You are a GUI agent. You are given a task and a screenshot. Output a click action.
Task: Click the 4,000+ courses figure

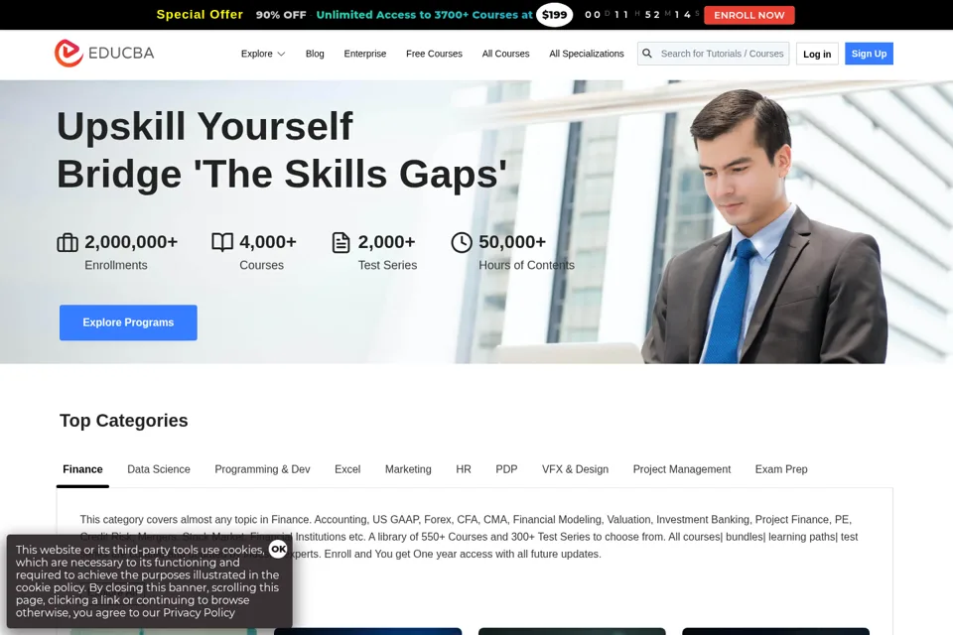coord(268,242)
